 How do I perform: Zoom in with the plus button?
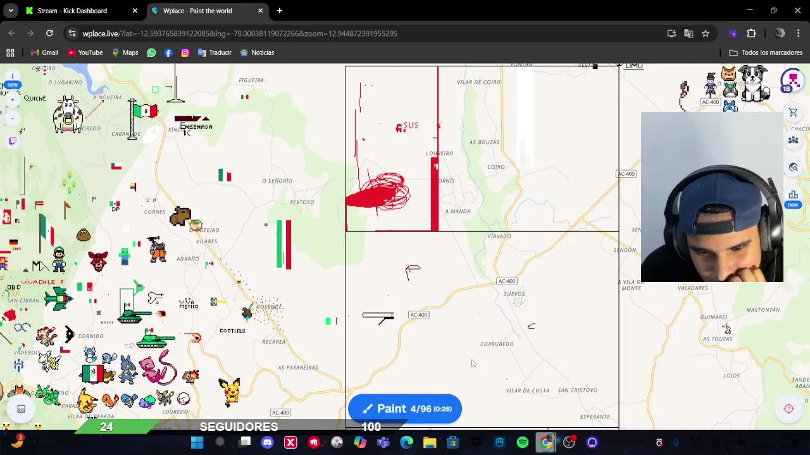(x=12, y=99)
